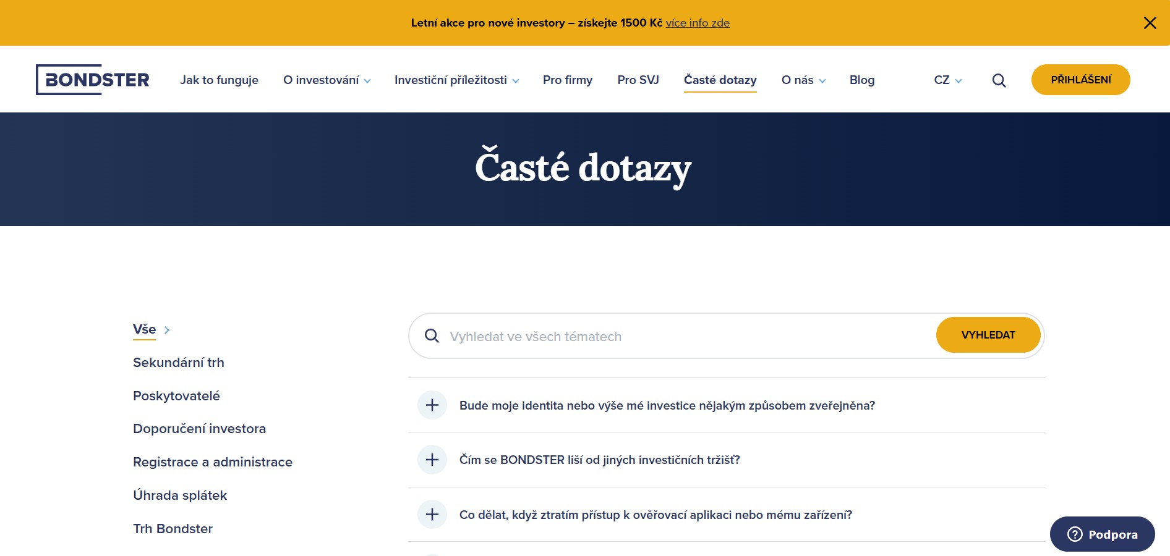Open the header search magnifier icon

999,80
